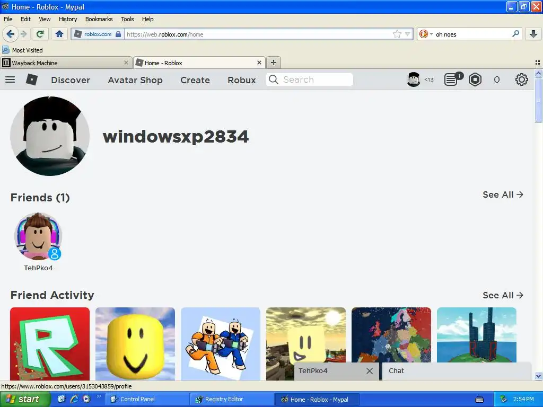Click the Roblox logo icon in navbar
Image resolution: width=543 pixels, height=407 pixels.
pos(31,79)
